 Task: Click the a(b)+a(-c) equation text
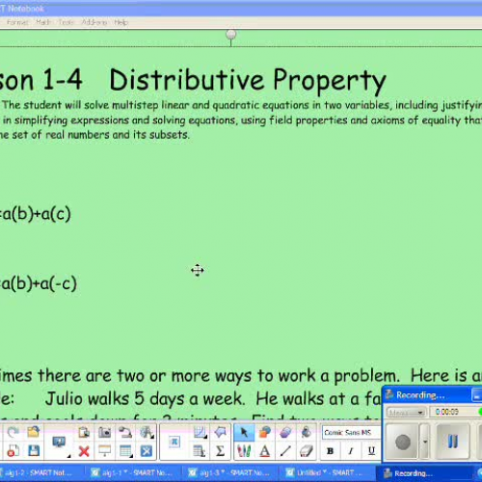click(x=39, y=283)
